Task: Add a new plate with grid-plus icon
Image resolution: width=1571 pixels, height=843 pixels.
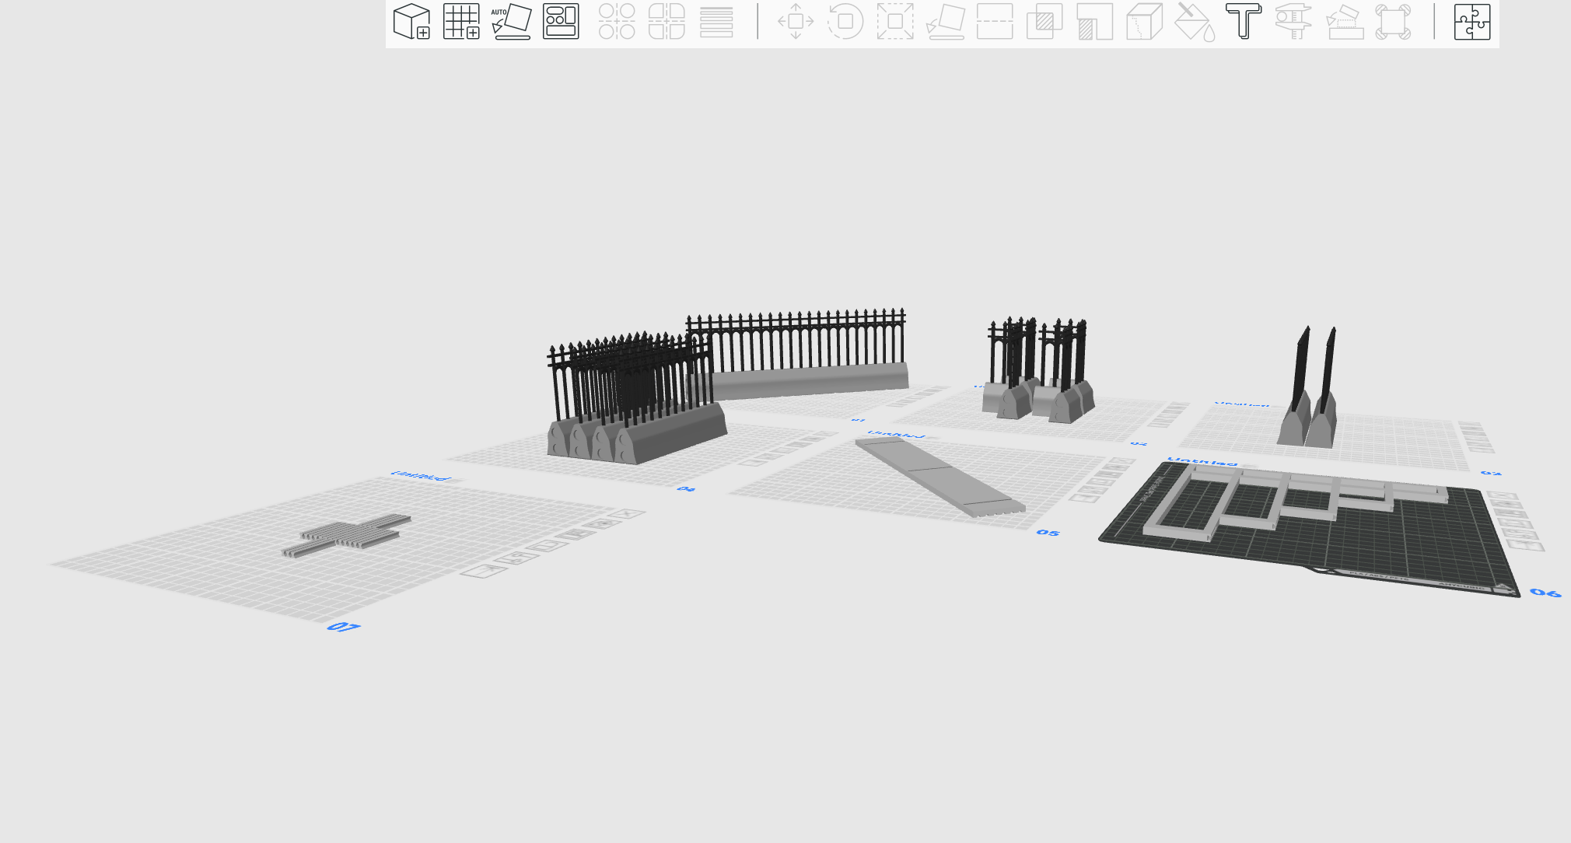Action: (461, 21)
